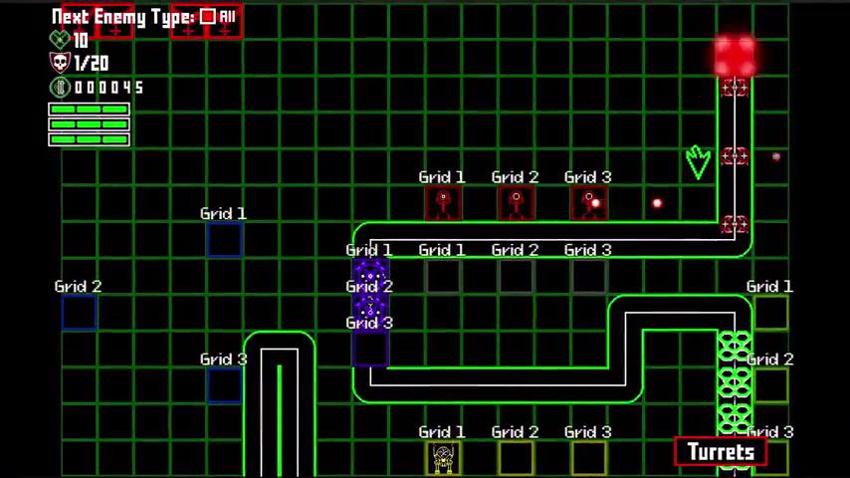850x478 pixels.
Task: Click the green heart lives icon
Action: [60, 40]
